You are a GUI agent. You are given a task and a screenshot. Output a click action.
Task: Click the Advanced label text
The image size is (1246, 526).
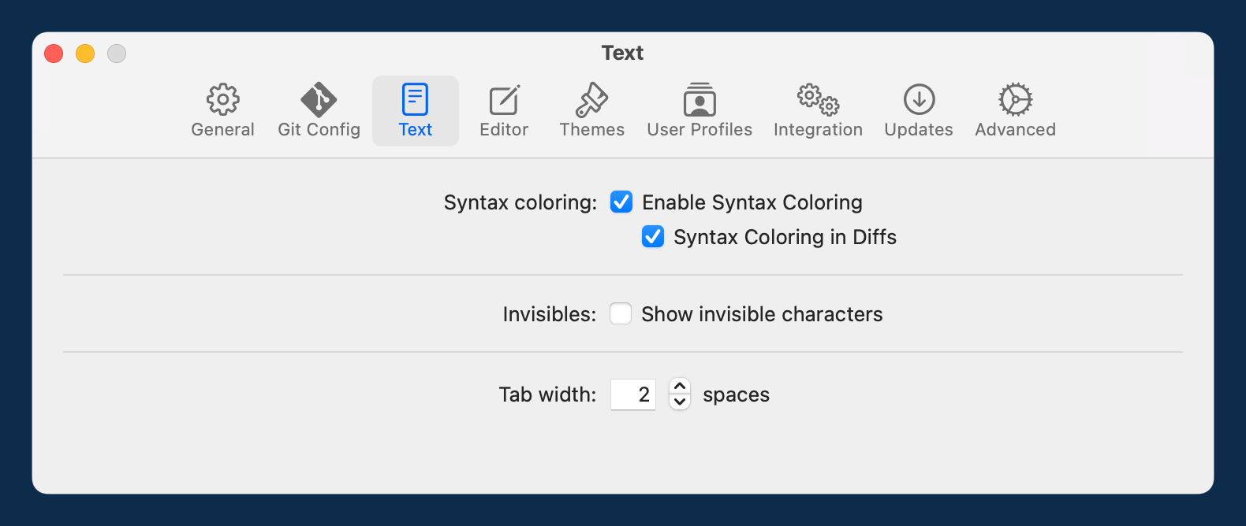point(1015,129)
